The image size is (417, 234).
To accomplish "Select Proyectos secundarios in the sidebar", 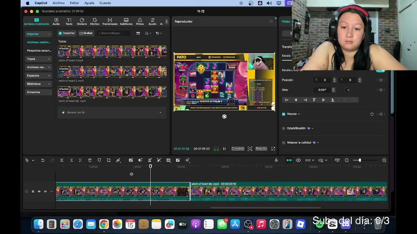I will pyautogui.click(x=39, y=51).
